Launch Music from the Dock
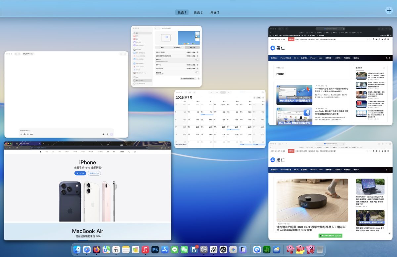This screenshot has height=257, width=397. tap(145, 249)
